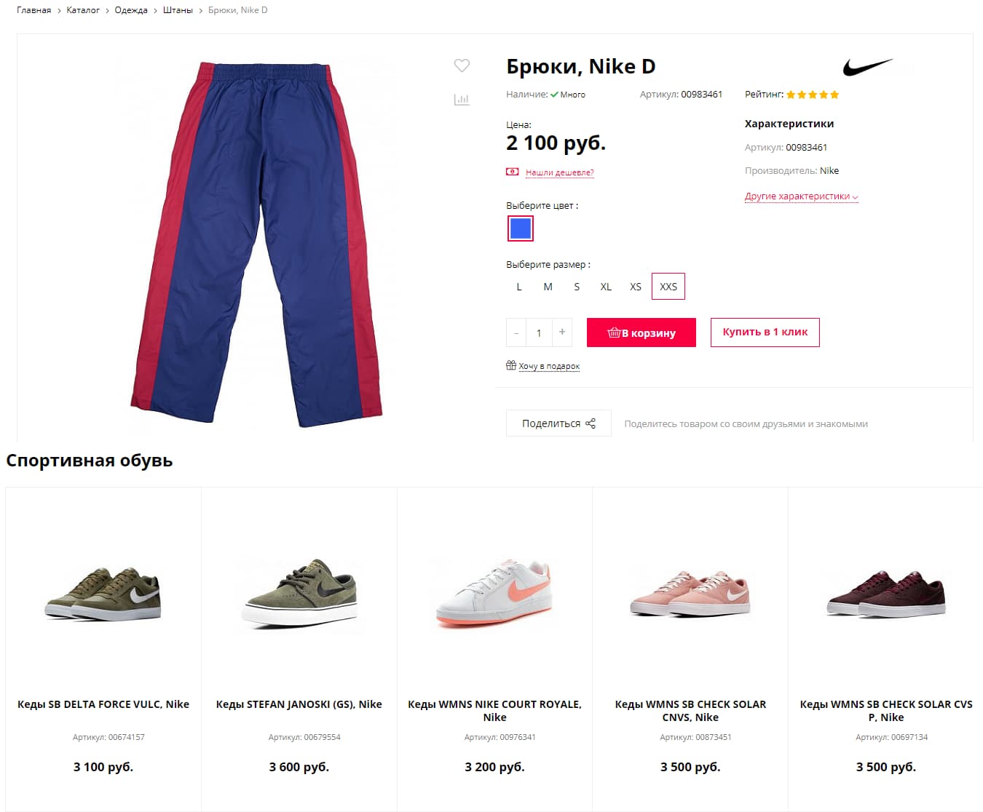983x812 pixels.
Task: Click the five-star rating
Action: 813,95
